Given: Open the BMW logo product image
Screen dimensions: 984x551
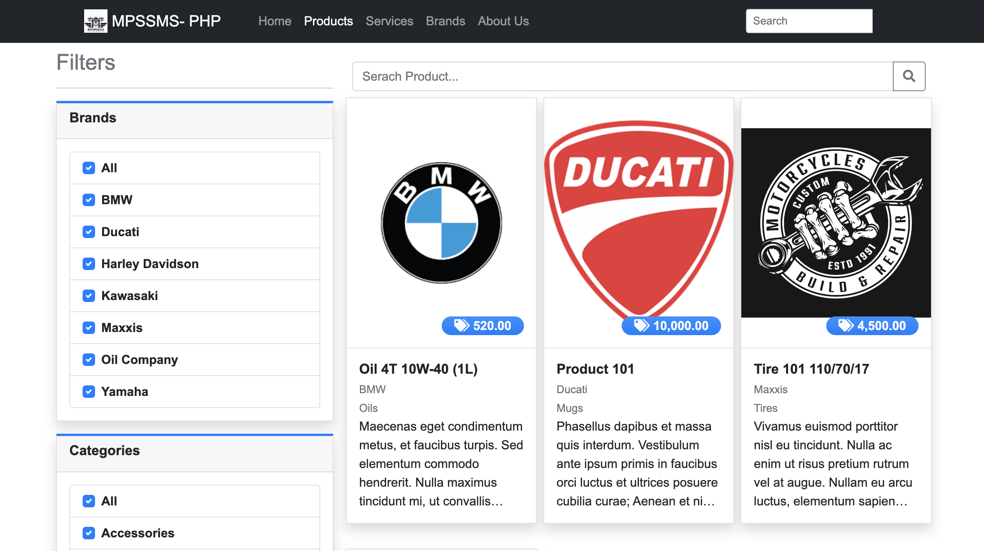Looking at the screenshot, I should click(x=441, y=223).
